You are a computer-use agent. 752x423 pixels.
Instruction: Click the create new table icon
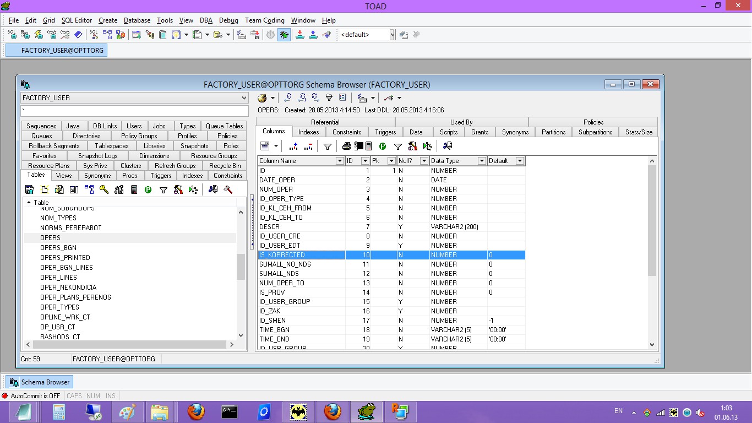[45, 189]
